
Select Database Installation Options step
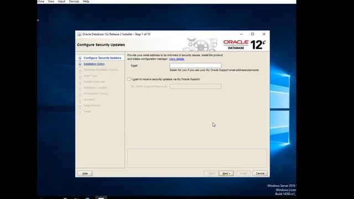101,70
